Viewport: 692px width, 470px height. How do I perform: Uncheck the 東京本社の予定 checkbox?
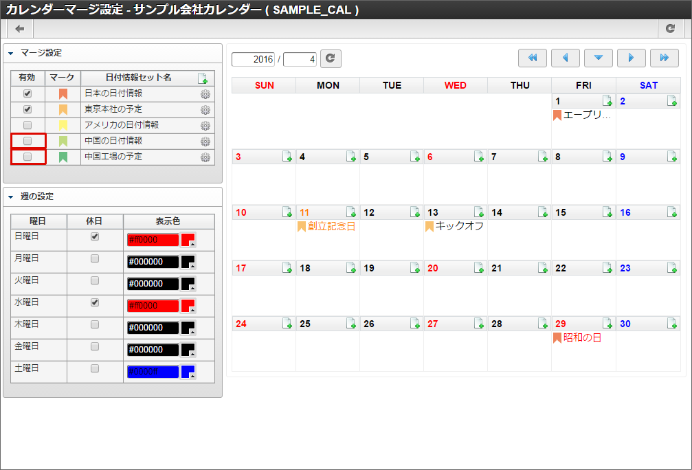tap(27, 109)
